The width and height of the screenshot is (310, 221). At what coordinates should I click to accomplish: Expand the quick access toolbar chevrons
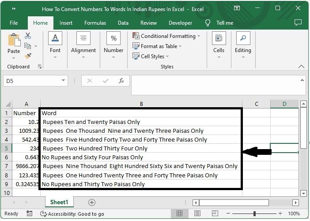(14, 9)
